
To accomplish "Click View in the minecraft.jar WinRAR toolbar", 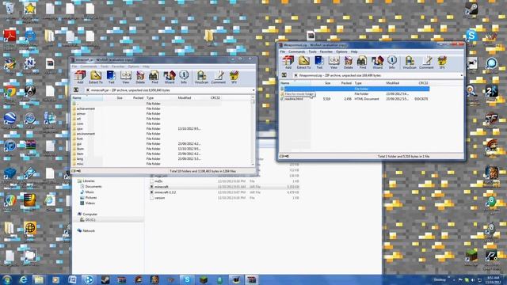I will (x=125, y=78).
